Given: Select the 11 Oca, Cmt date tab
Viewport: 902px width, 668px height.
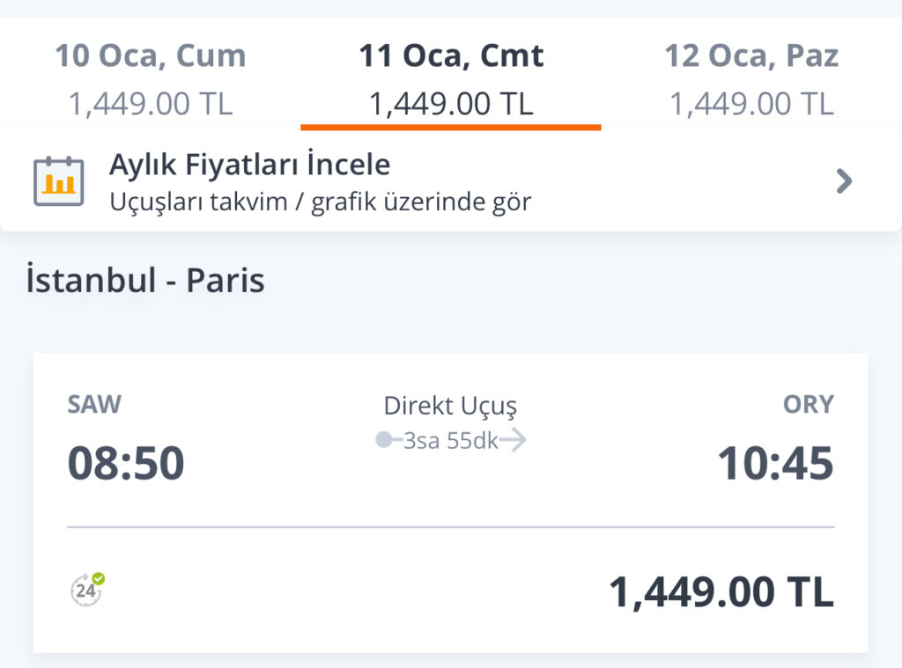Looking at the screenshot, I should point(451,56).
